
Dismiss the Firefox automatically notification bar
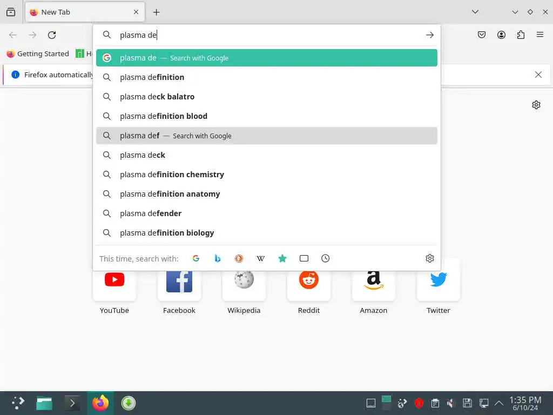tap(538, 75)
